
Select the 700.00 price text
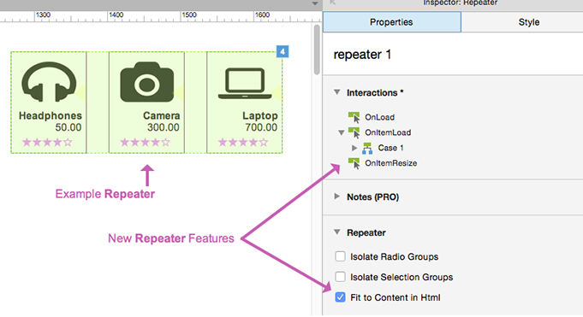261,127
